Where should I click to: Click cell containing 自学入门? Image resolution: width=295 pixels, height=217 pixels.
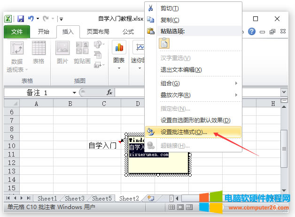pos(104,146)
